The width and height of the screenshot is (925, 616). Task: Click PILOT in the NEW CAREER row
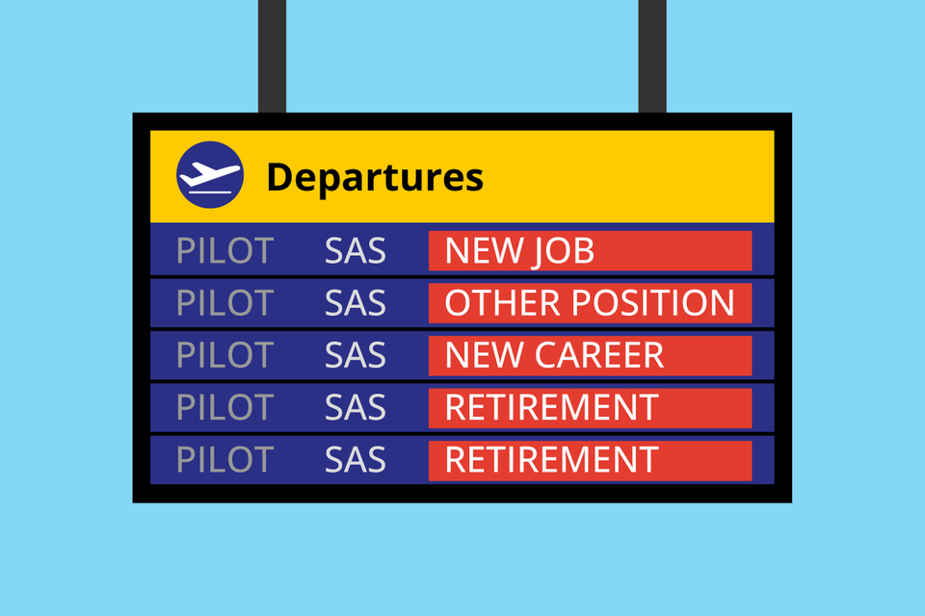point(225,355)
